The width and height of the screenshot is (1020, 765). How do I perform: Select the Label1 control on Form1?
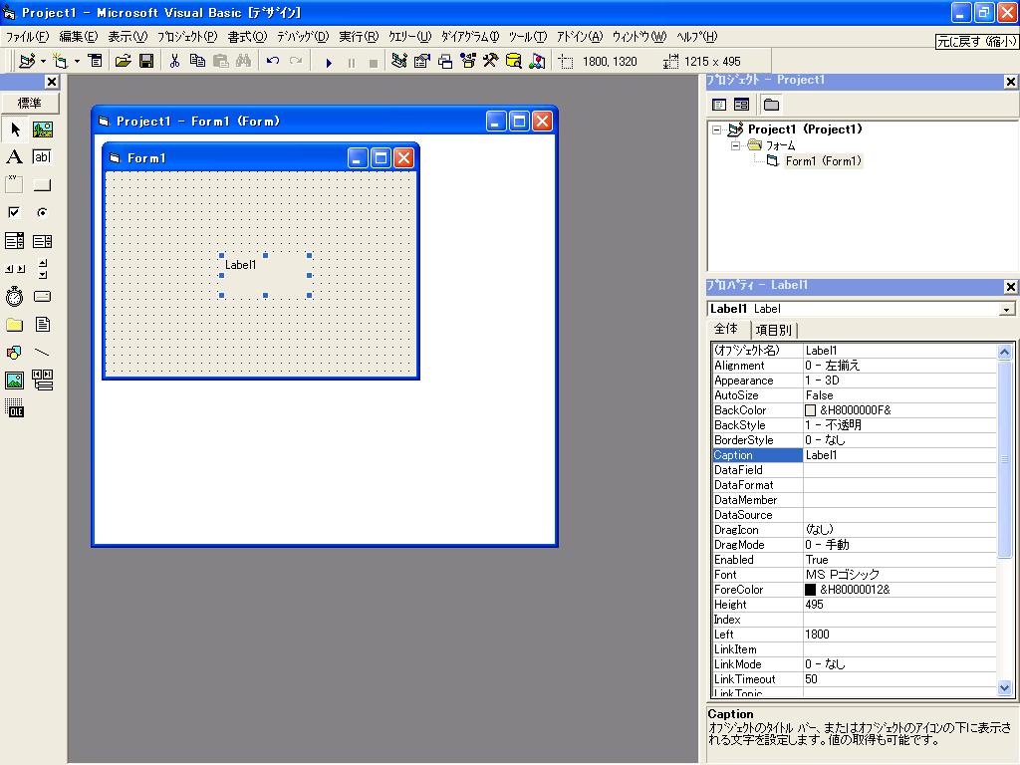pos(265,275)
